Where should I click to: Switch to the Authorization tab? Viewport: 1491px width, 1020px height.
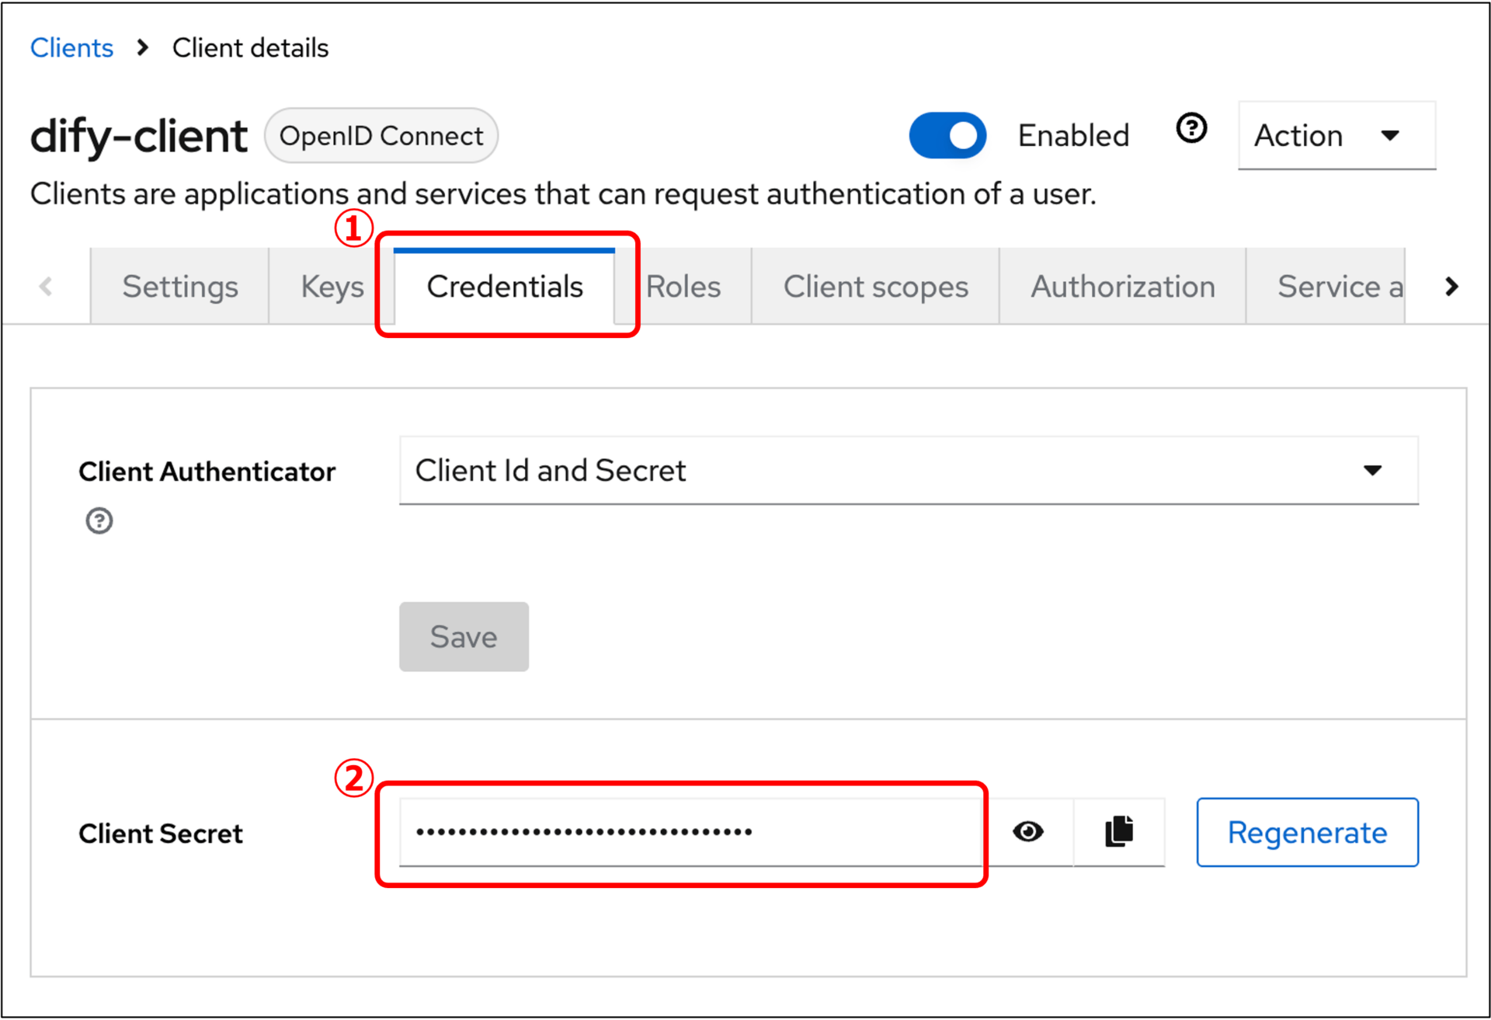(1123, 287)
